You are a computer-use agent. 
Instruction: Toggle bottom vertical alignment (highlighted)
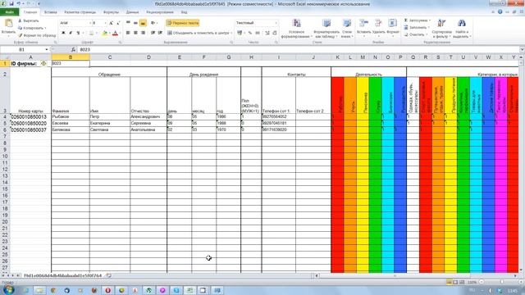[143, 23]
